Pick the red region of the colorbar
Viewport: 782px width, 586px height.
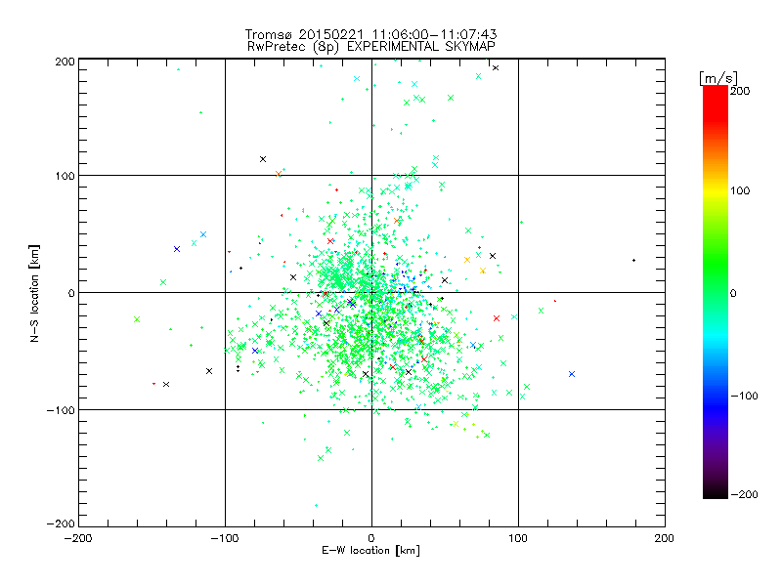click(x=716, y=103)
